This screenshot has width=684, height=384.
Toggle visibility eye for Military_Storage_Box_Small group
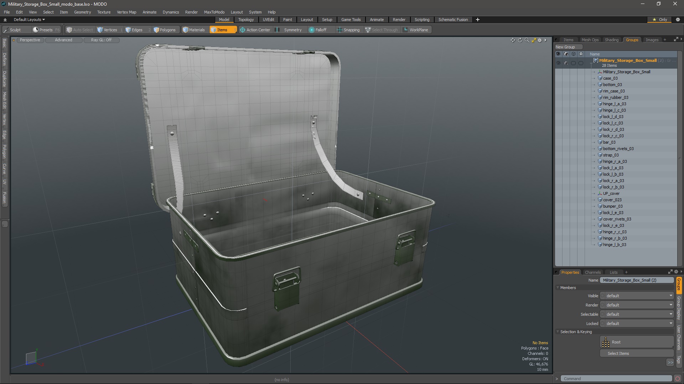pos(558,63)
